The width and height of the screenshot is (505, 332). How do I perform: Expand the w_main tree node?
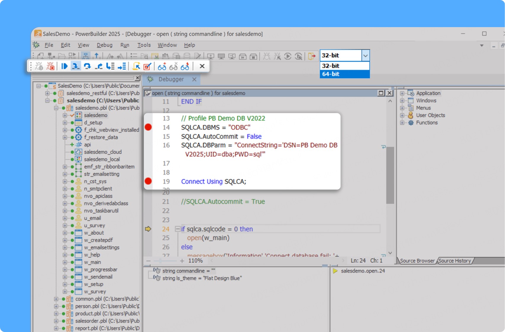click(x=65, y=262)
